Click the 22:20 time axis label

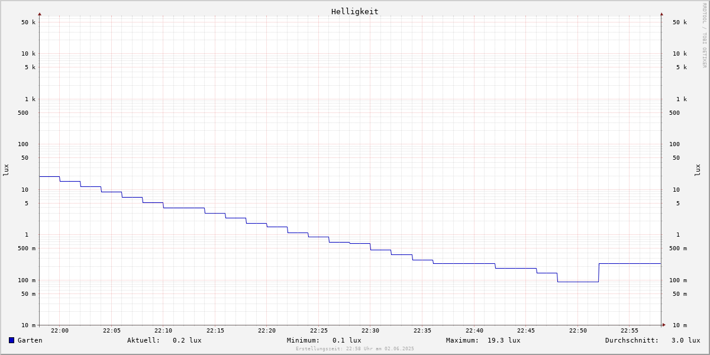(267, 331)
